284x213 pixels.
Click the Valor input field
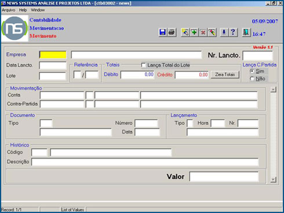coord(224,177)
